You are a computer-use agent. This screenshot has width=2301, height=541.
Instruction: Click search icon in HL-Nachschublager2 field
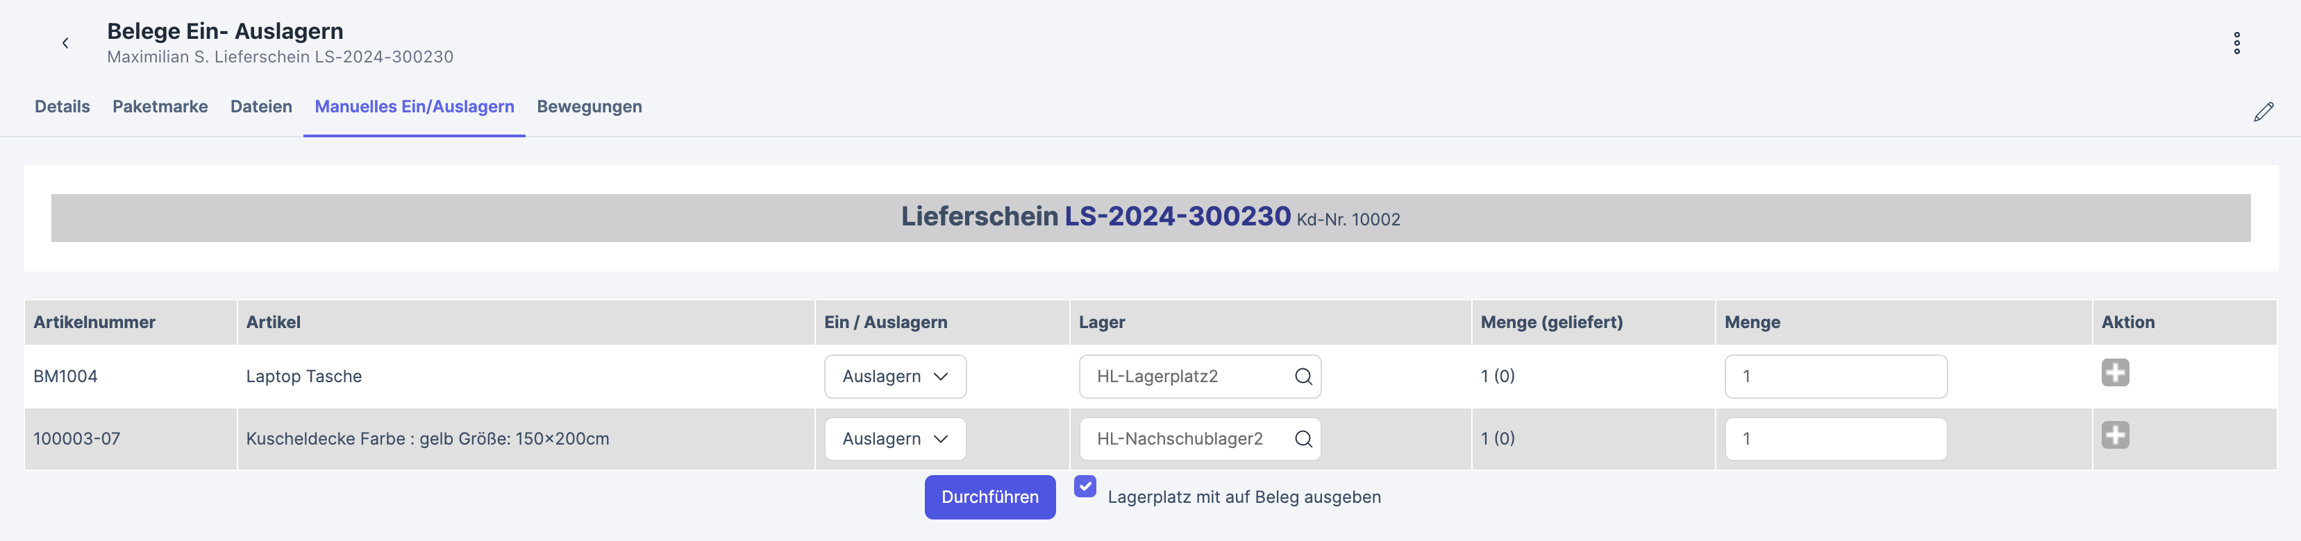point(1303,439)
